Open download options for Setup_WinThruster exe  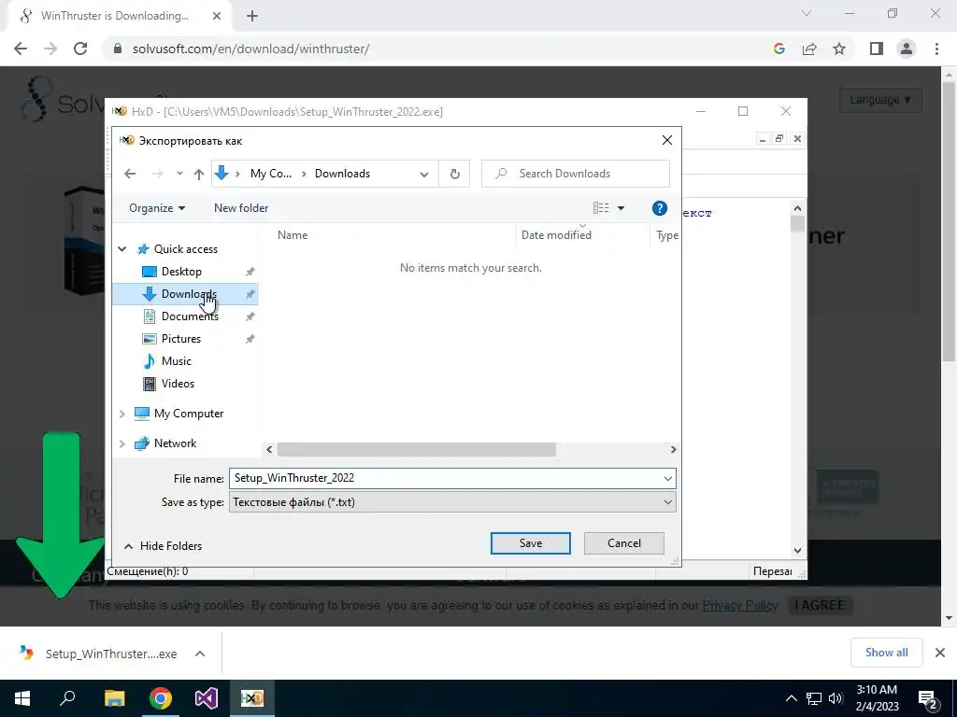click(x=200, y=654)
